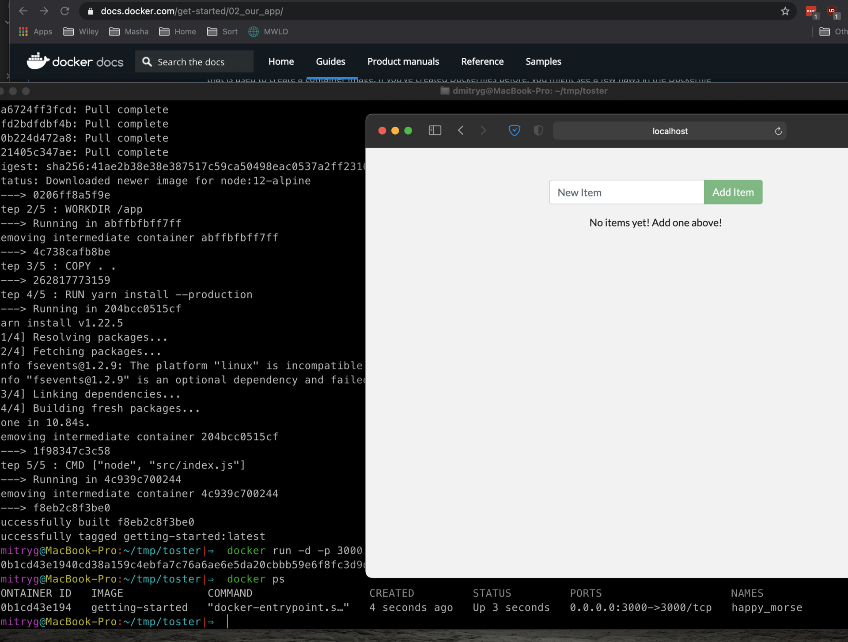Click '0b1cd43e194' container ID in docker ps row
Screen dimensions: 848x642
(36, 608)
